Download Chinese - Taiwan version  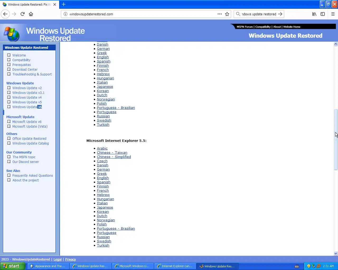tap(112, 152)
